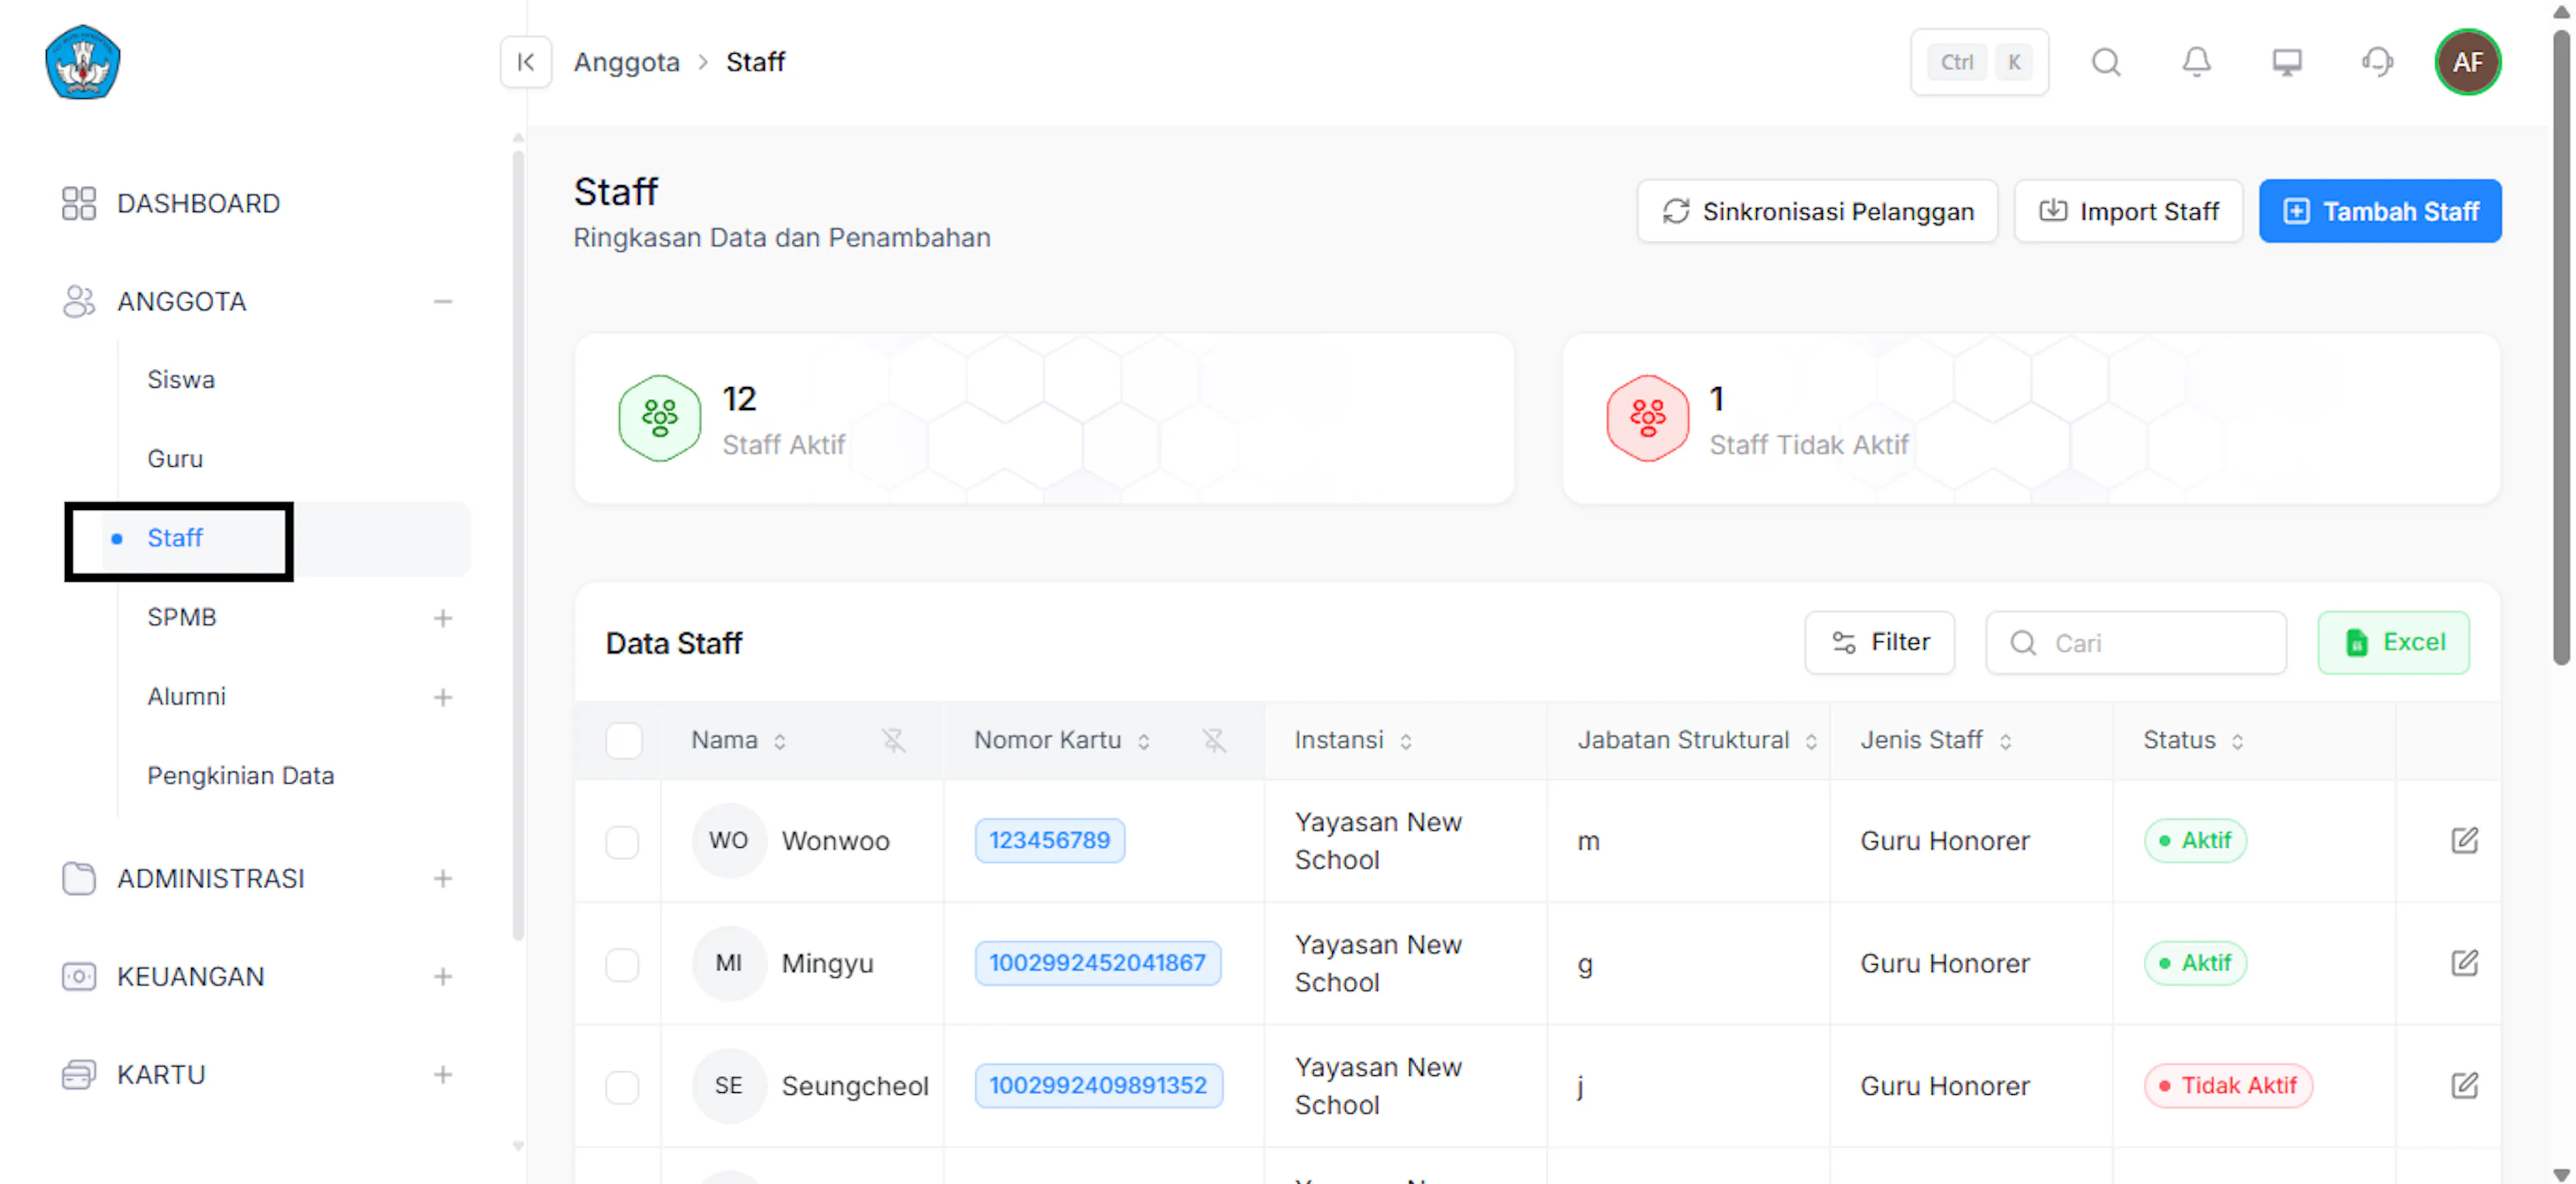The height and width of the screenshot is (1184, 2576).
Task: Sort by Nama column
Action: point(780,741)
